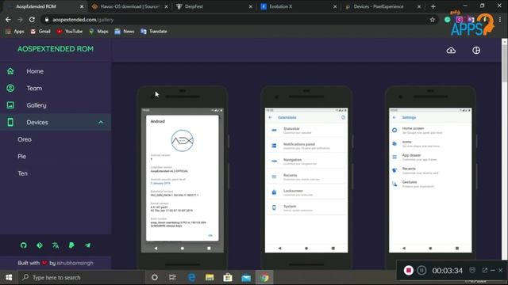
Task: Open the Maps bookmark
Action: tap(98, 32)
